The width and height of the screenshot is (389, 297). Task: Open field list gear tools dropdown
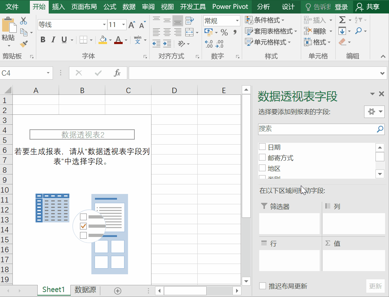(x=374, y=112)
